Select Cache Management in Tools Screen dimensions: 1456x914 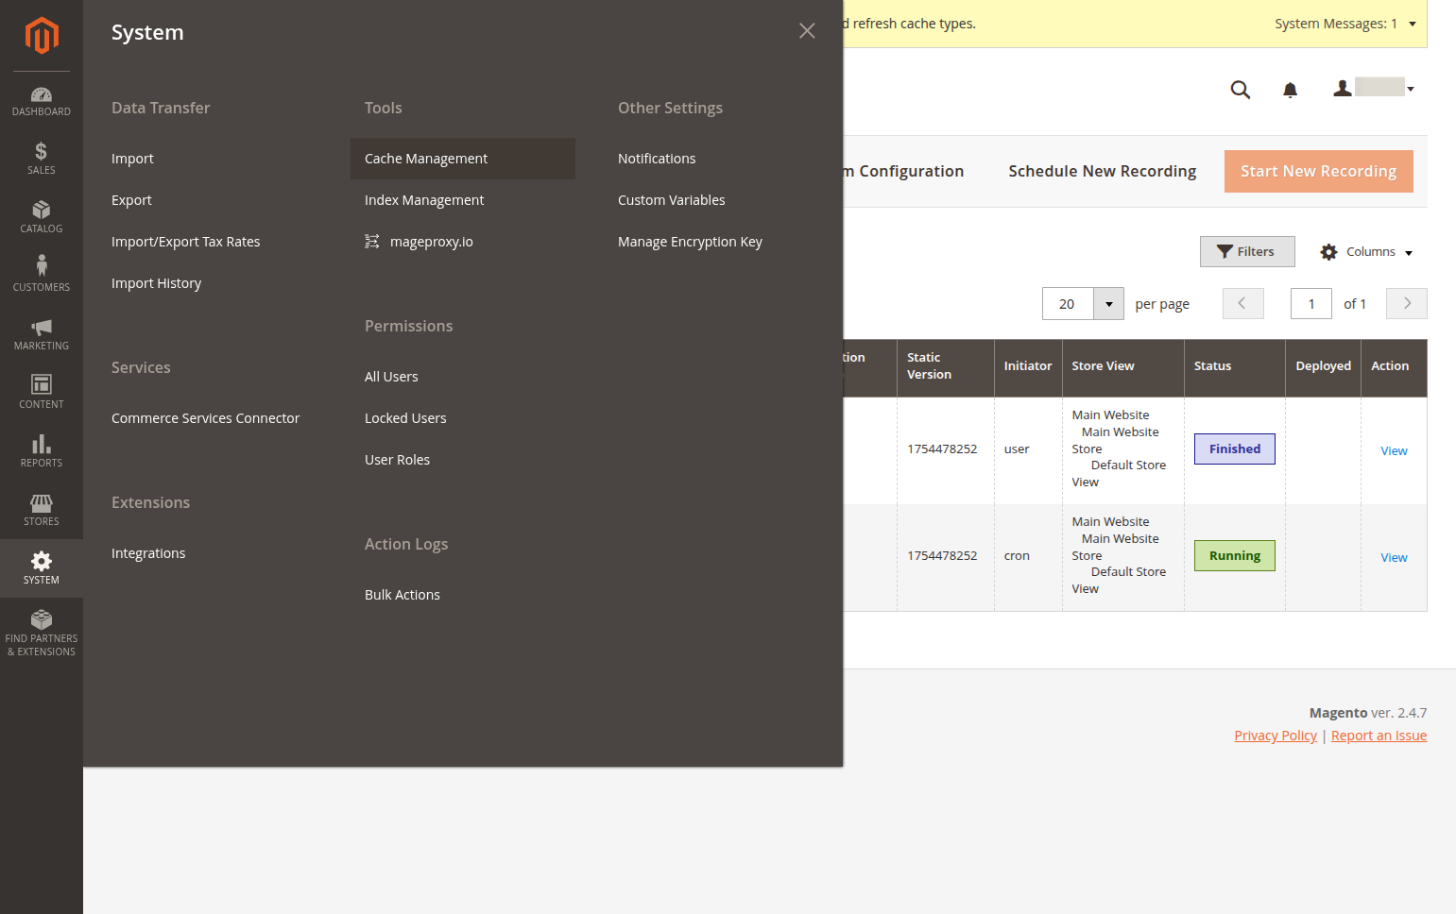(463, 159)
